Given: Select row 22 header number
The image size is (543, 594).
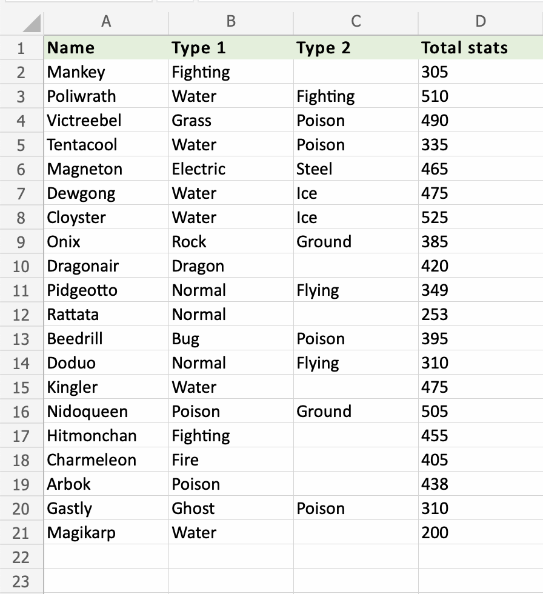Looking at the screenshot, I should (21, 557).
